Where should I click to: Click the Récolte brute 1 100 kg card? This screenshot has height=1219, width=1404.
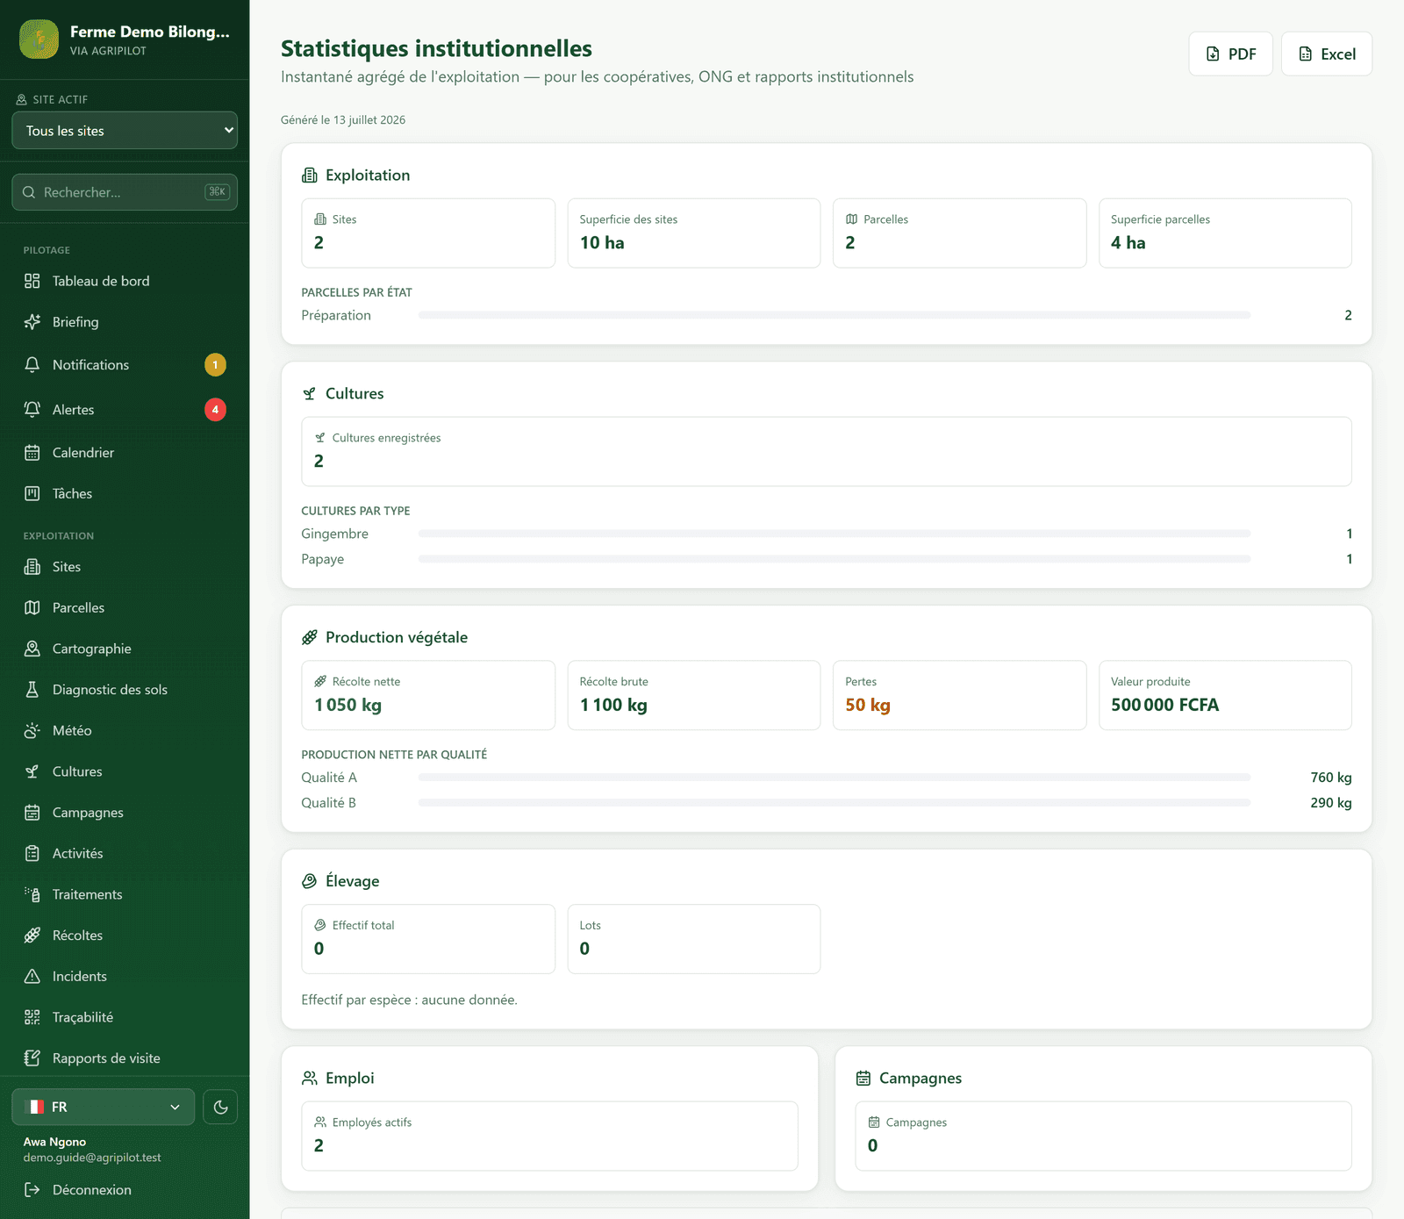694,695
